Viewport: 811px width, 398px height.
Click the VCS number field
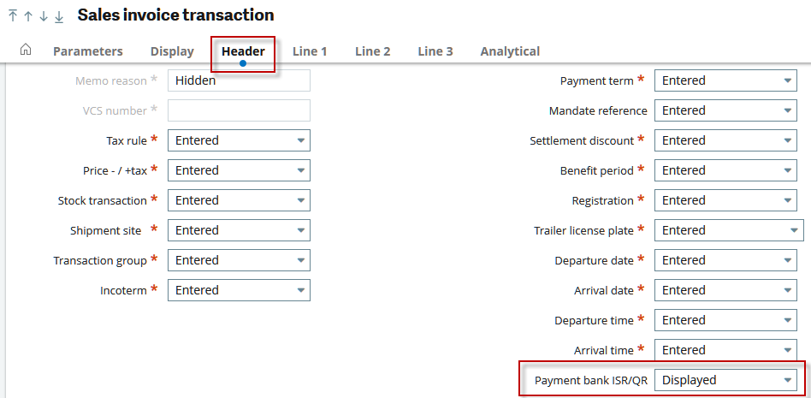click(239, 110)
